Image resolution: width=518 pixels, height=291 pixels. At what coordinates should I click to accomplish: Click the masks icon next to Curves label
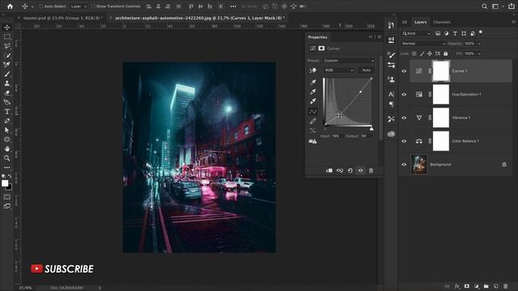click(321, 48)
